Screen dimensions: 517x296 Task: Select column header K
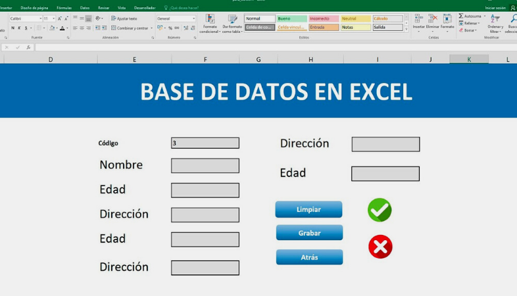tap(469, 59)
